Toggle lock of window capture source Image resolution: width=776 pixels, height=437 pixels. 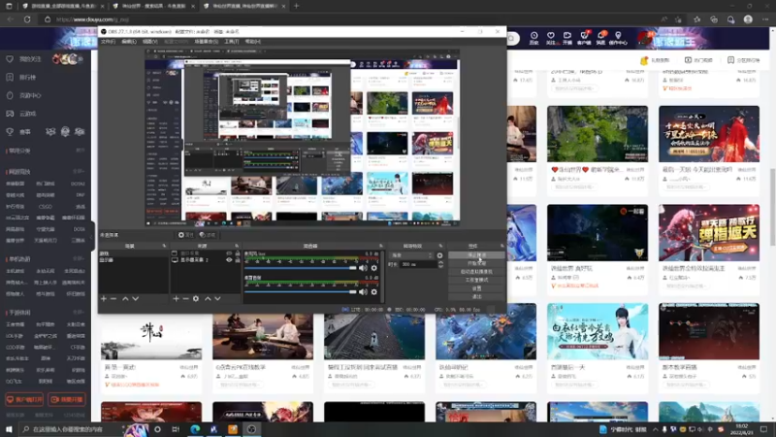click(x=238, y=253)
